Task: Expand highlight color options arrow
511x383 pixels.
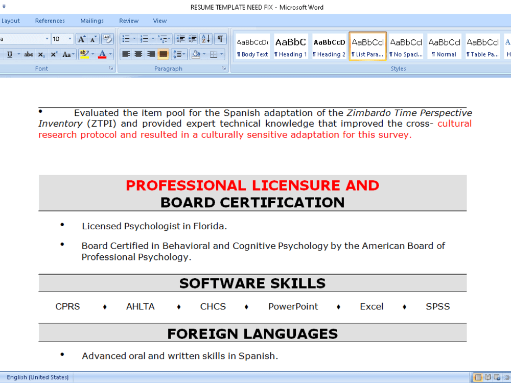Action: coord(93,55)
